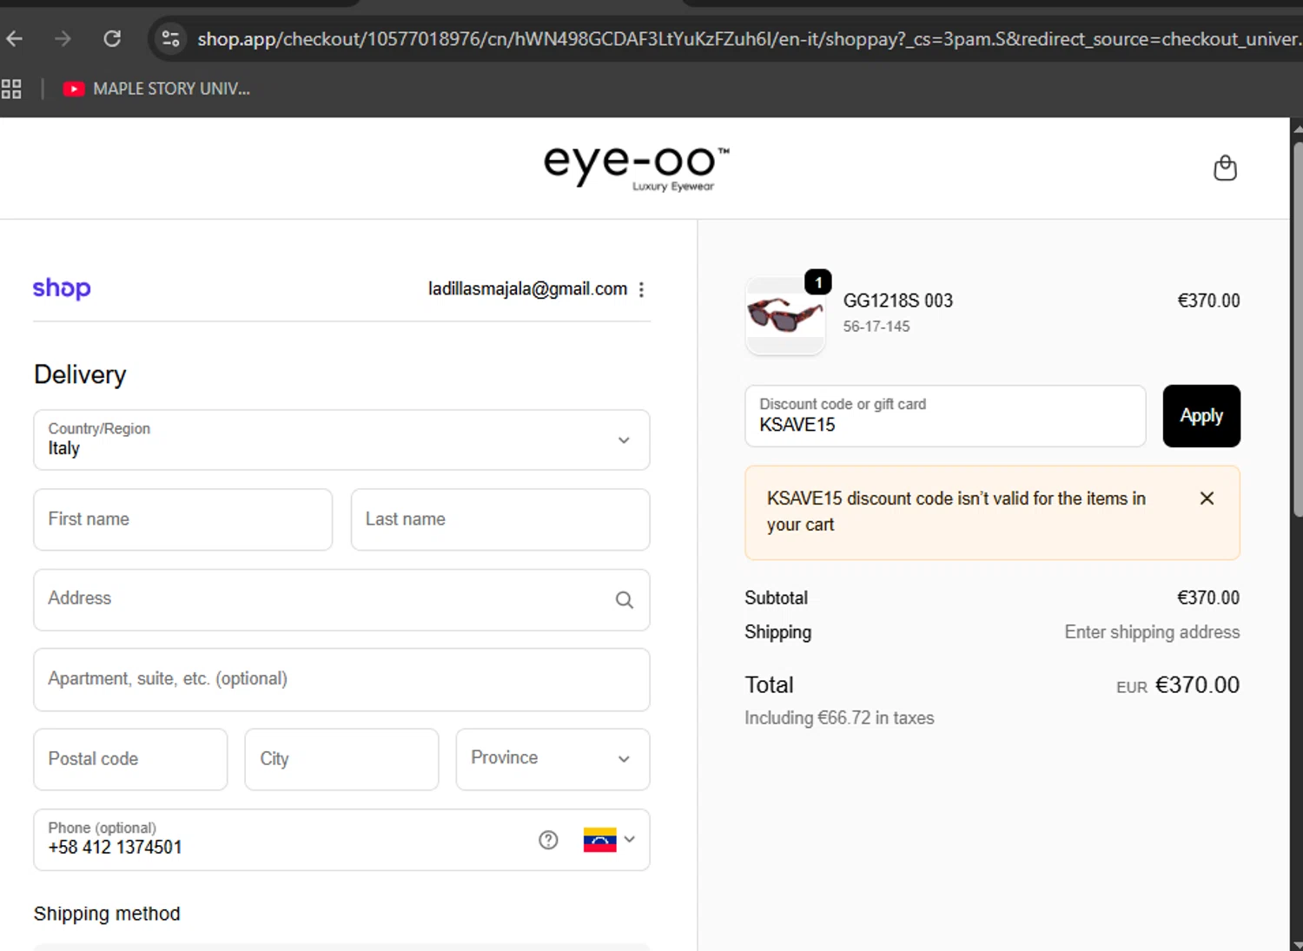Go back to the previous page
This screenshot has height=951, width=1303.
14,38
